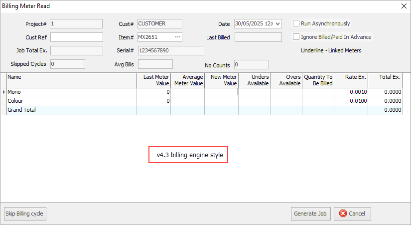411x225 pixels.
Task: Click the No Counts field
Action: coord(252,64)
